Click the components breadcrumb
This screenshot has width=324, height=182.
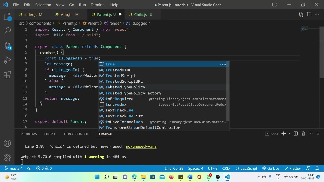click(x=40, y=23)
